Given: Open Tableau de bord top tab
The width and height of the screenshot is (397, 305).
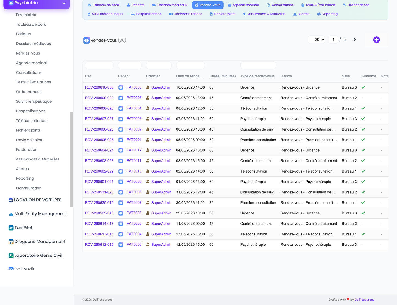Looking at the screenshot, I should pos(103,5).
